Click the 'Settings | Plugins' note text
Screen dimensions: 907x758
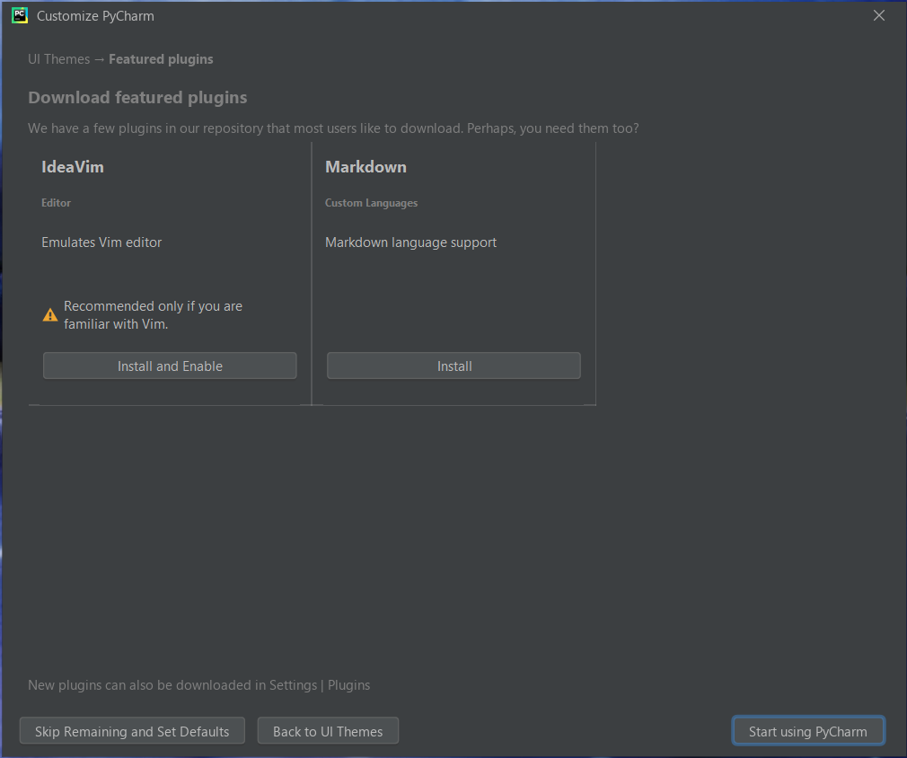pos(199,684)
